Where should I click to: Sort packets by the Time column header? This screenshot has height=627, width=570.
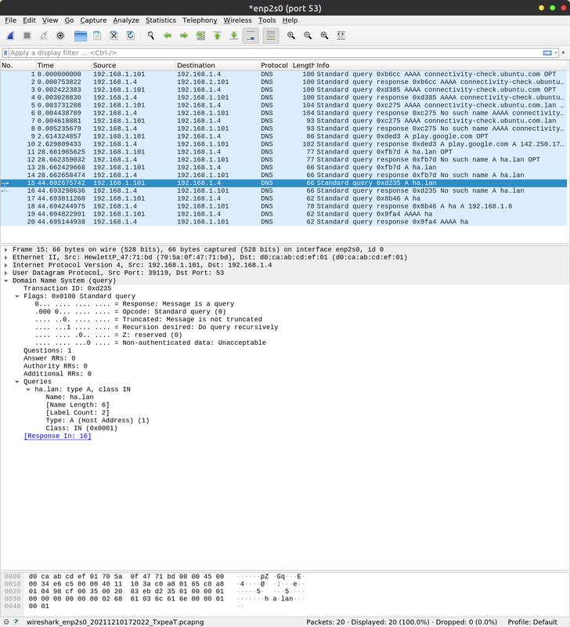(63, 65)
